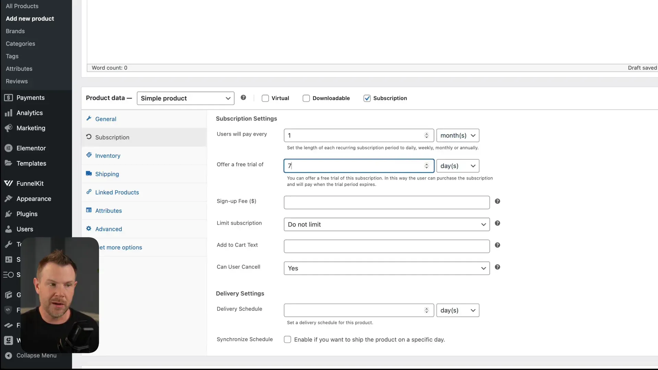The height and width of the screenshot is (370, 658).
Task: Open the Can User Cancell Yes dropdown
Action: point(387,269)
